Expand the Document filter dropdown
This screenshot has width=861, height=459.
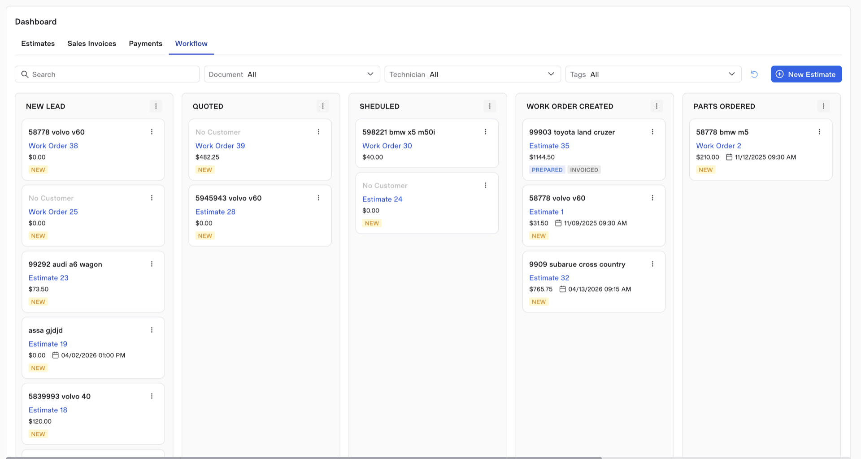coord(292,74)
